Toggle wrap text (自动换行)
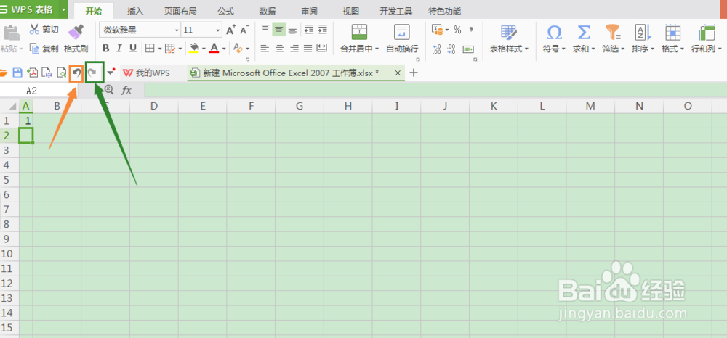The image size is (727, 338). pos(402,38)
